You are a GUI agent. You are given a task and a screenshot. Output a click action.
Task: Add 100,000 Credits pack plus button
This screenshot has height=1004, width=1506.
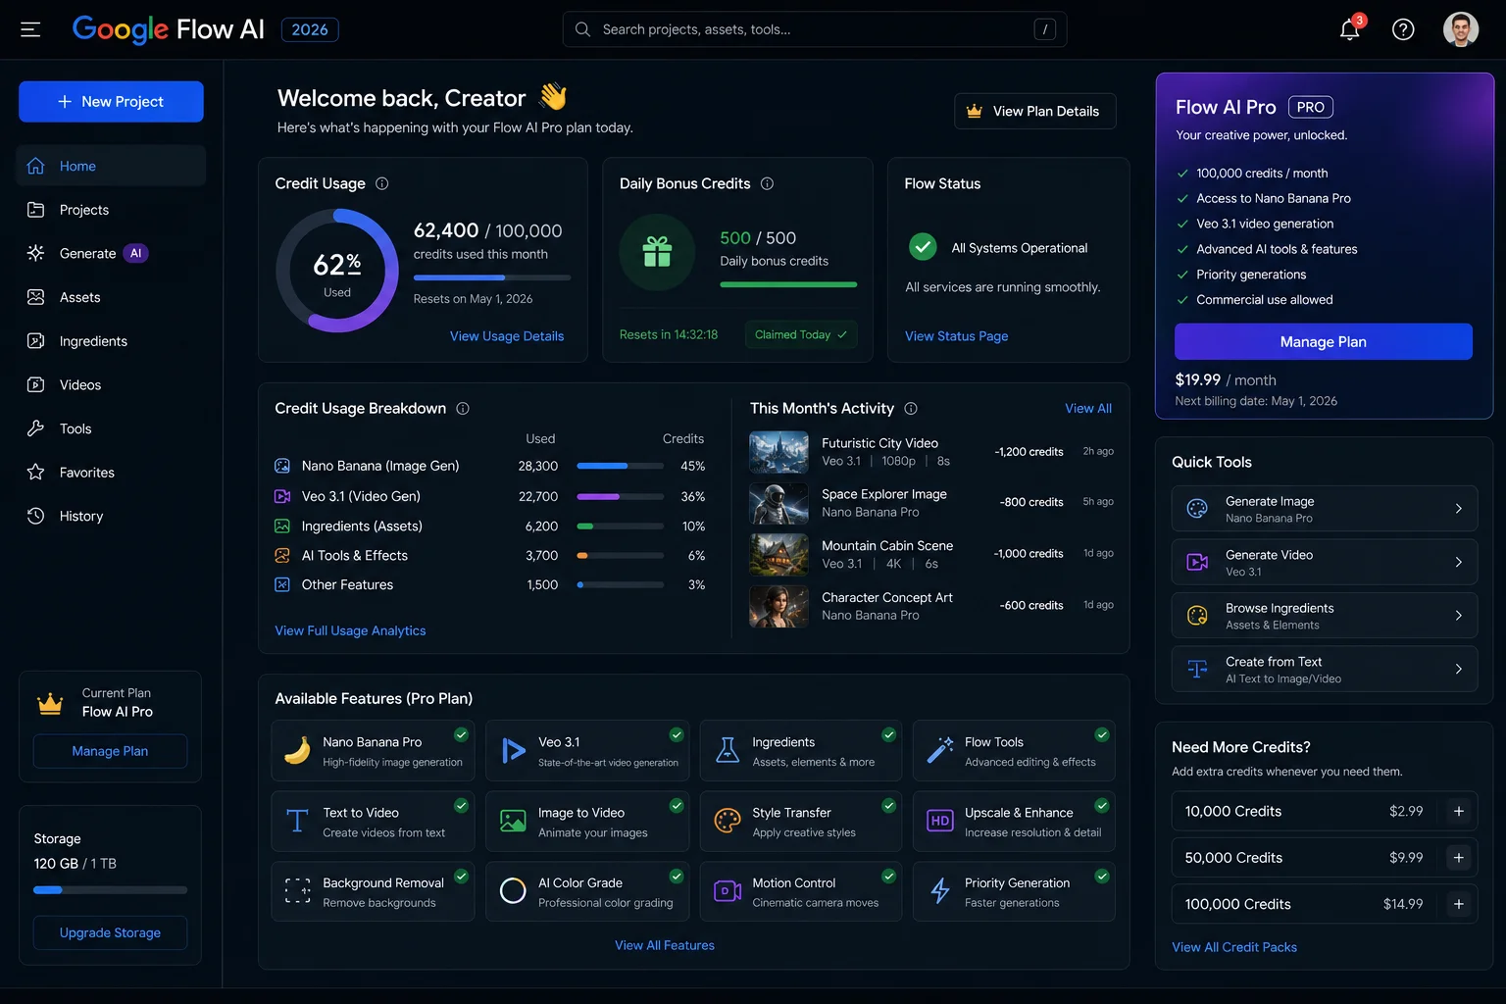[x=1459, y=904]
